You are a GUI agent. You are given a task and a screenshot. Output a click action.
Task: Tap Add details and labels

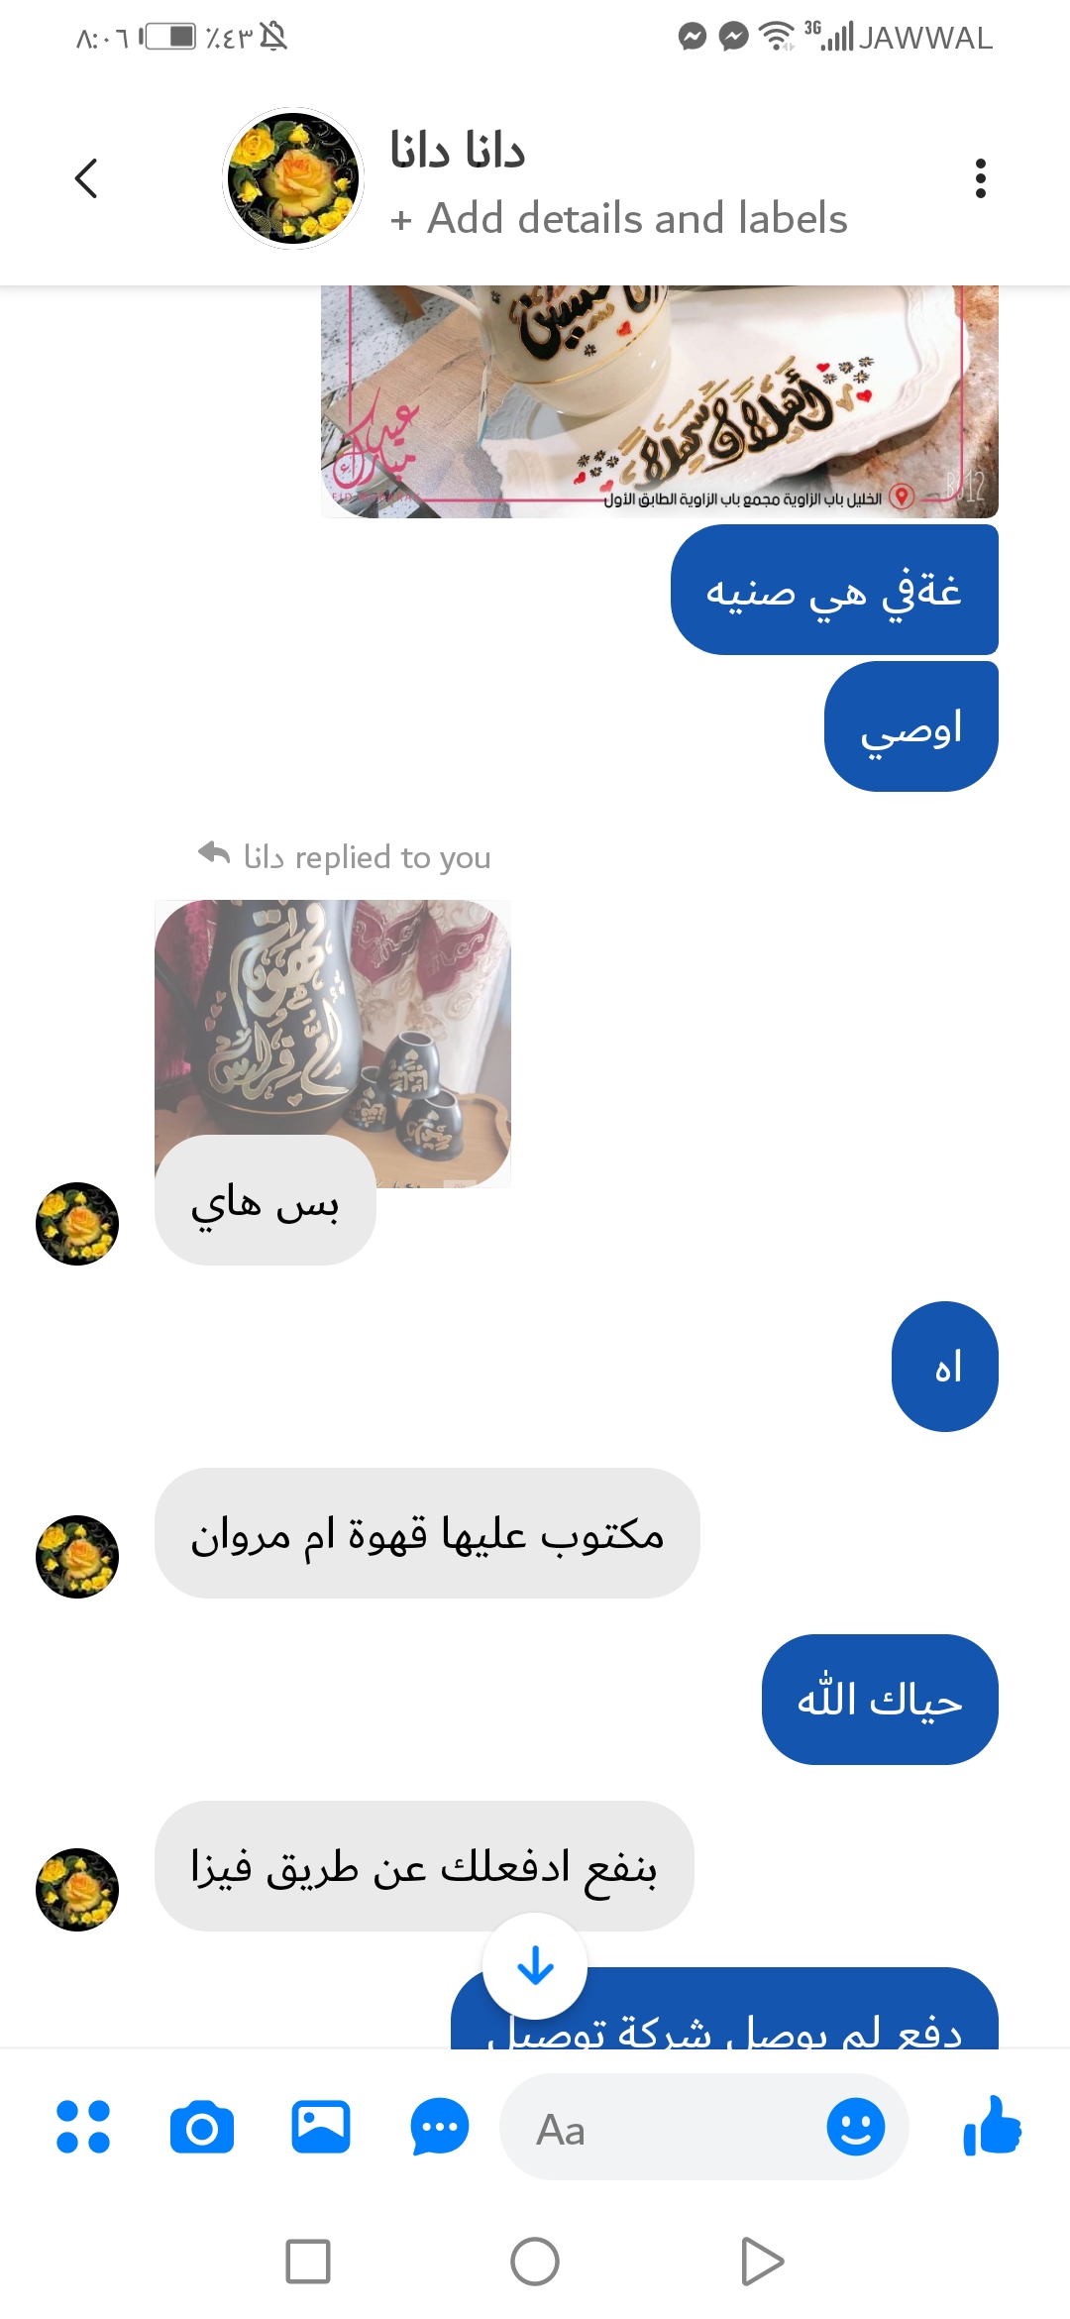point(619,218)
